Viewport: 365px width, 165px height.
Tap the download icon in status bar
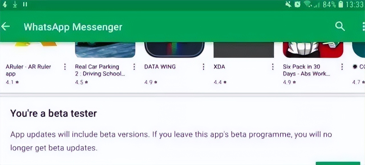tap(15, 5)
